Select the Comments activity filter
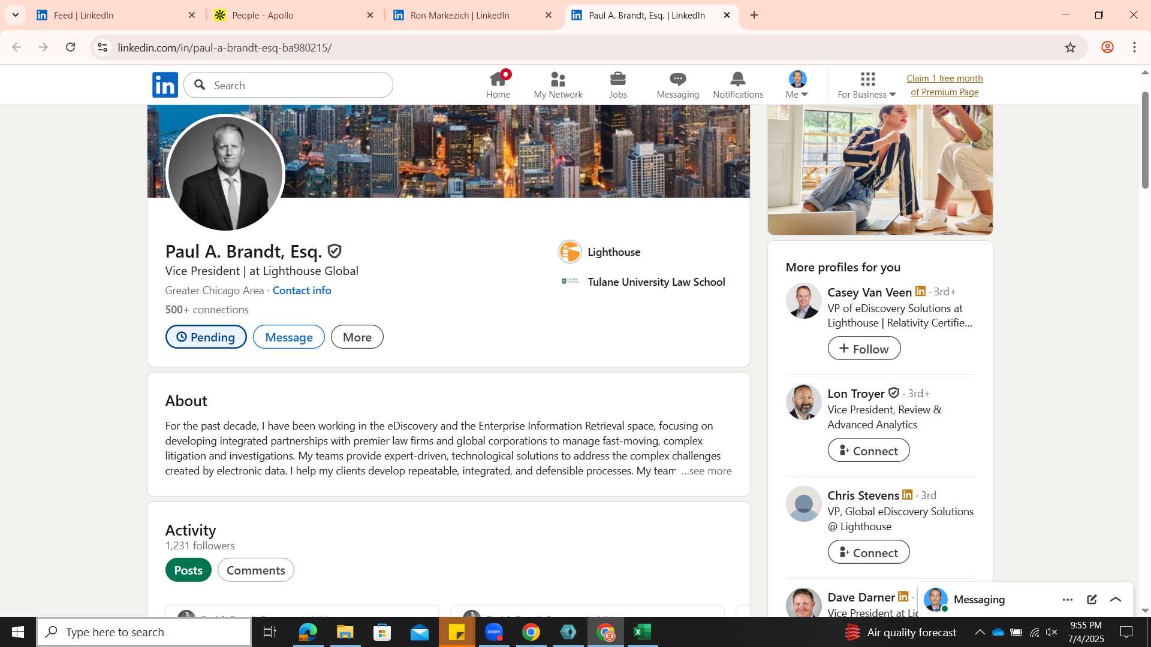The image size is (1151, 647). [x=256, y=570]
